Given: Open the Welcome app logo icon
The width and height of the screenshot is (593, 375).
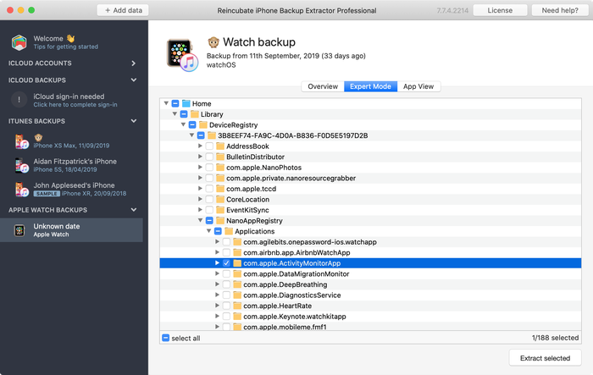Looking at the screenshot, I should [x=19, y=42].
